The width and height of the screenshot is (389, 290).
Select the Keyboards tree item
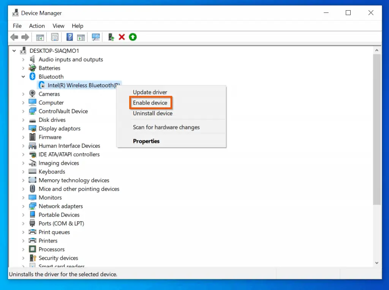coord(52,172)
